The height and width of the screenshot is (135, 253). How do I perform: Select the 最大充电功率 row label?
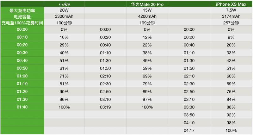[x=22, y=10]
